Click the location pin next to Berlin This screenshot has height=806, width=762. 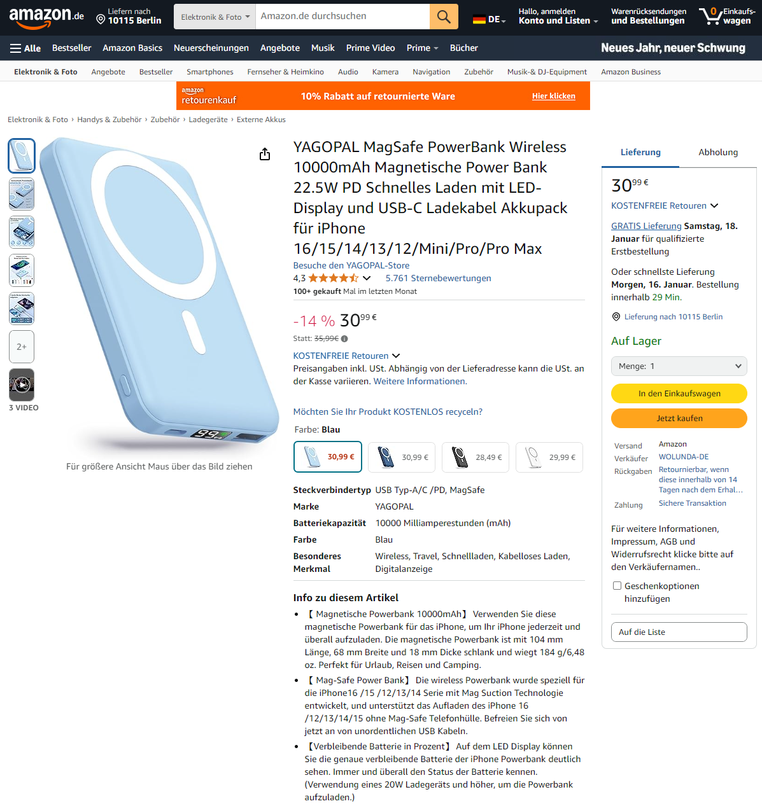click(x=101, y=20)
